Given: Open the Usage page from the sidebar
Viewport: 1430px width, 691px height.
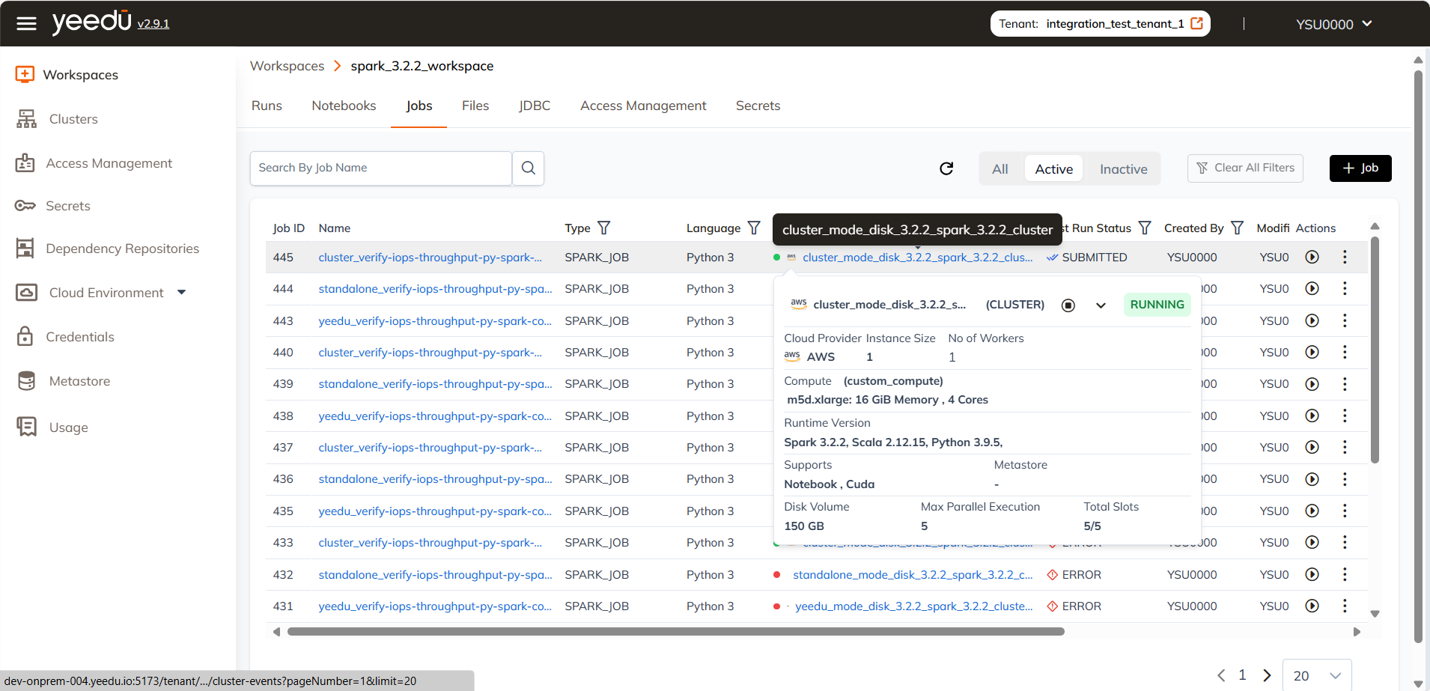Looking at the screenshot, I should pos(68,427).
